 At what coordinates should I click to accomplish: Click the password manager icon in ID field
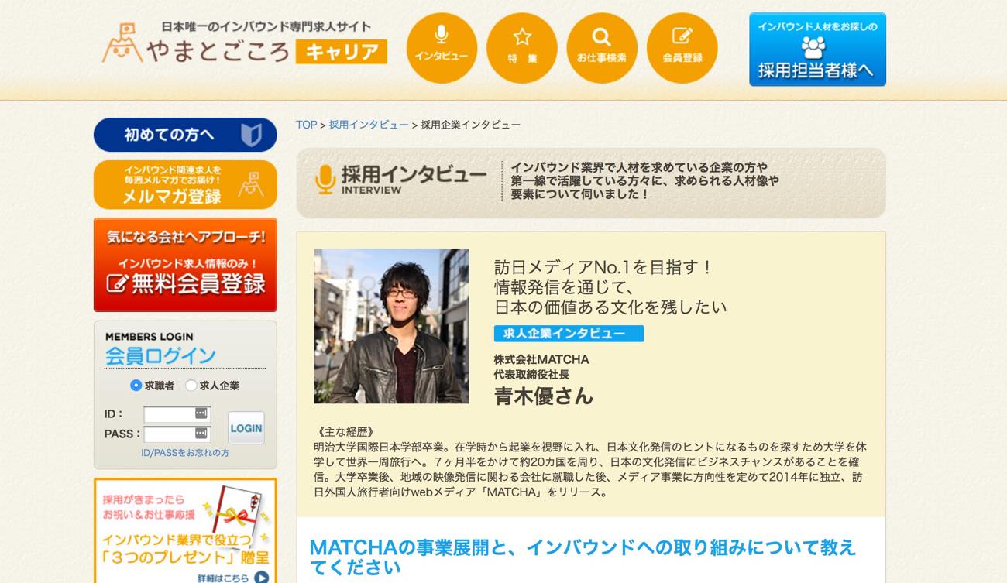[201, 413]
